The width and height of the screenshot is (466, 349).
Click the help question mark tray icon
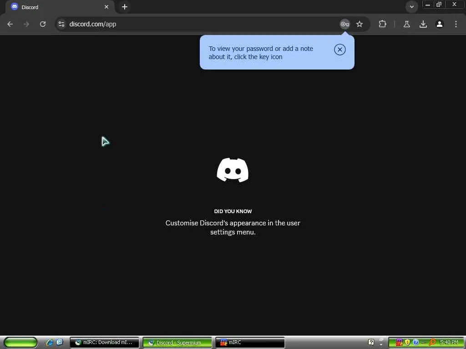371,343
